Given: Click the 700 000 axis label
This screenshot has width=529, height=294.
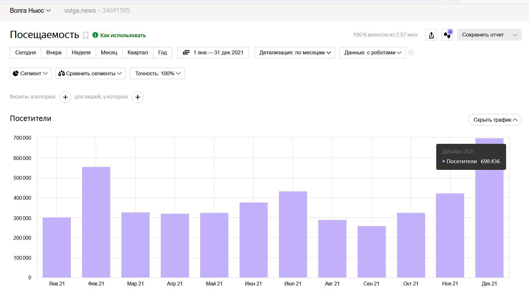Looking at the screenshot, I should coord(22,138).
